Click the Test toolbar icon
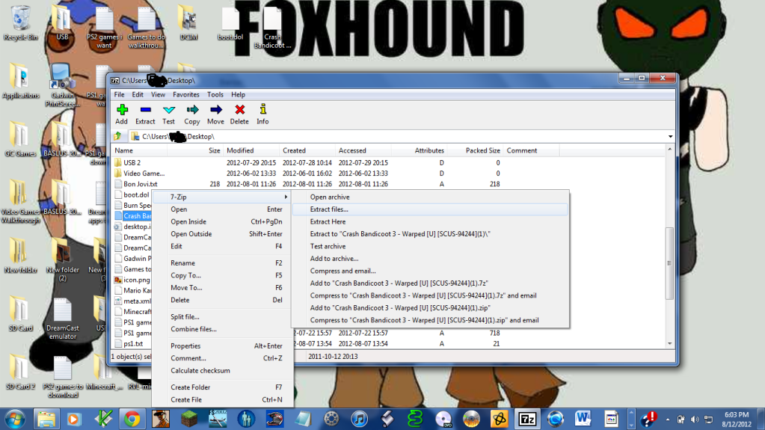The width and height of the screenshot is (765, 430). (x=168, y=114)
